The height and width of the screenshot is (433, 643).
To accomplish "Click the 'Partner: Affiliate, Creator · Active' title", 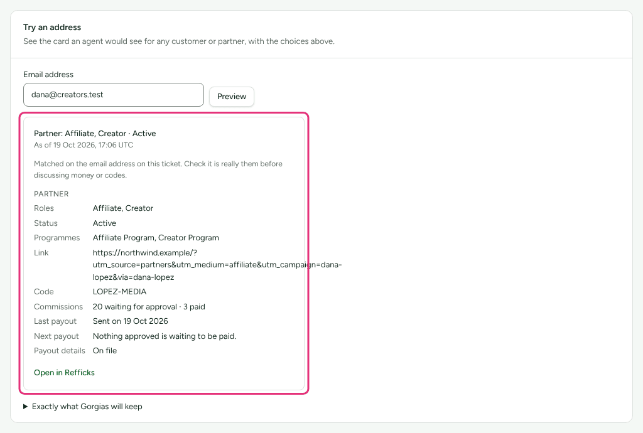I will point(95,134).
